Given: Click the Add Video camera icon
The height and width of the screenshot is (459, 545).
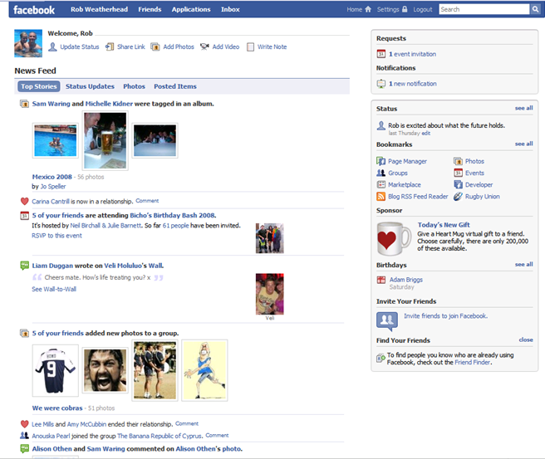Looking at the screenshot, I should pyautogui.click(x=204, y=46).
